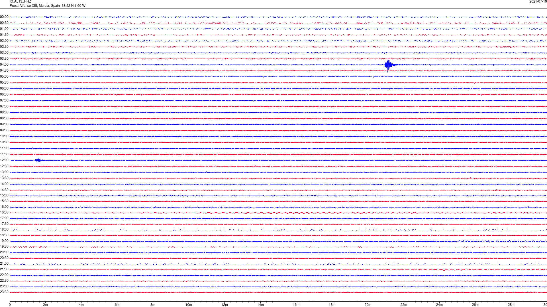Viewport: 547px width, 307px height.
Task: Click the 16:30 time label
Action: pyautogui.click(x=4, y=213)
